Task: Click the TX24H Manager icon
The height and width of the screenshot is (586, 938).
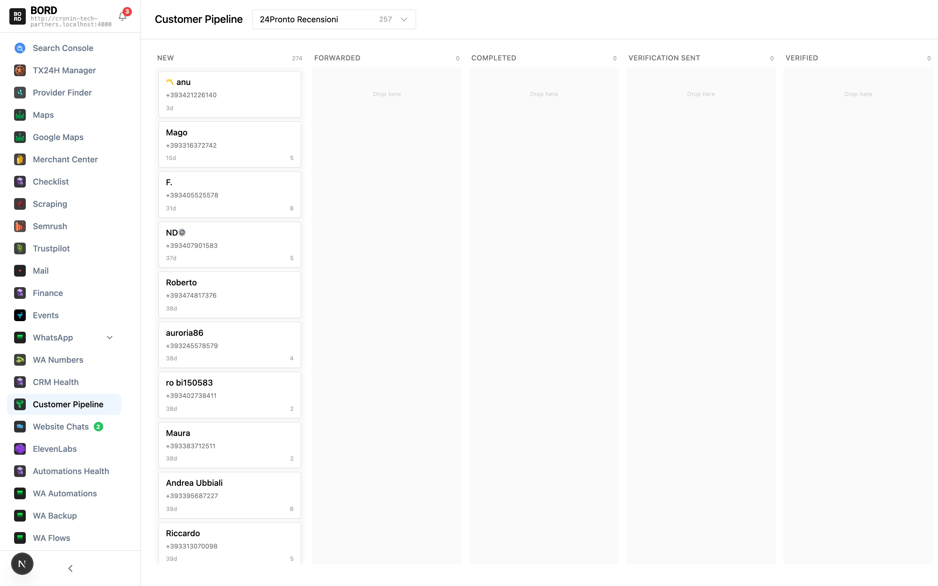Action: (x=20, y=70)
